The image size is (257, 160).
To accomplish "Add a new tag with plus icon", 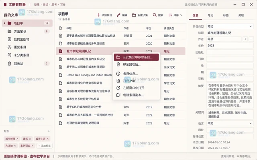I will 49,131.
